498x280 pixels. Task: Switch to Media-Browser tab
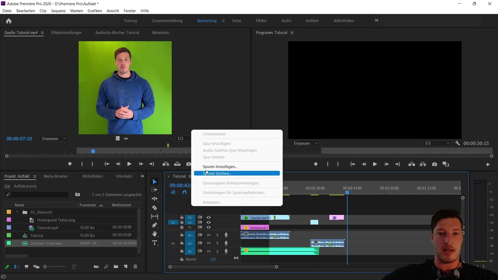(56, 176)
